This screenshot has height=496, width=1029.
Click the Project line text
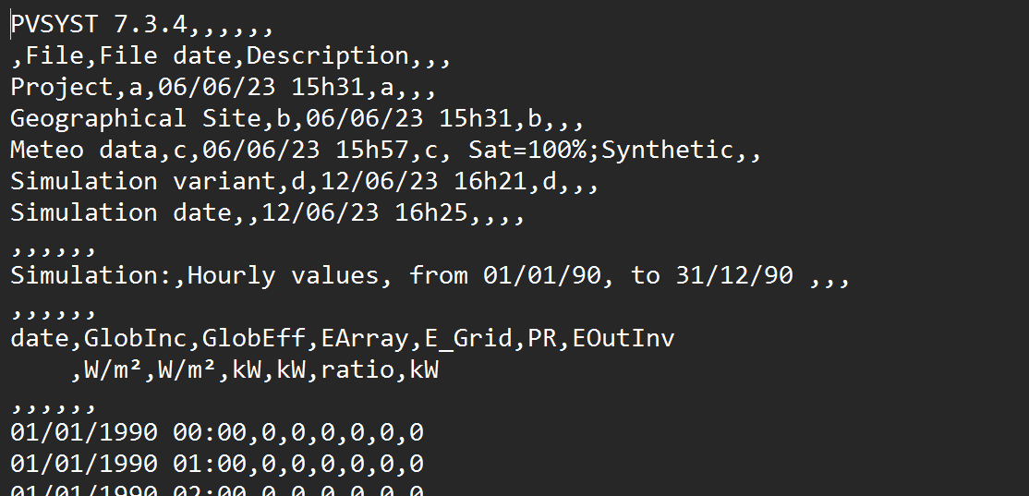pyautogui.click(x=224, y=88)
